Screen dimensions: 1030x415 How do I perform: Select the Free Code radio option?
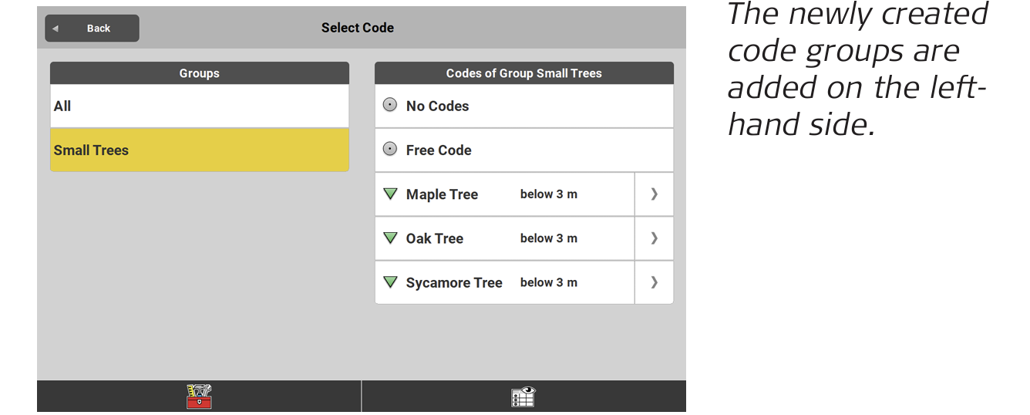pos(390,150)
